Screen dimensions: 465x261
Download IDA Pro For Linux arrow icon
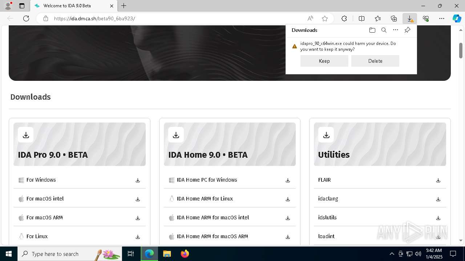click(x=138, y=237)
